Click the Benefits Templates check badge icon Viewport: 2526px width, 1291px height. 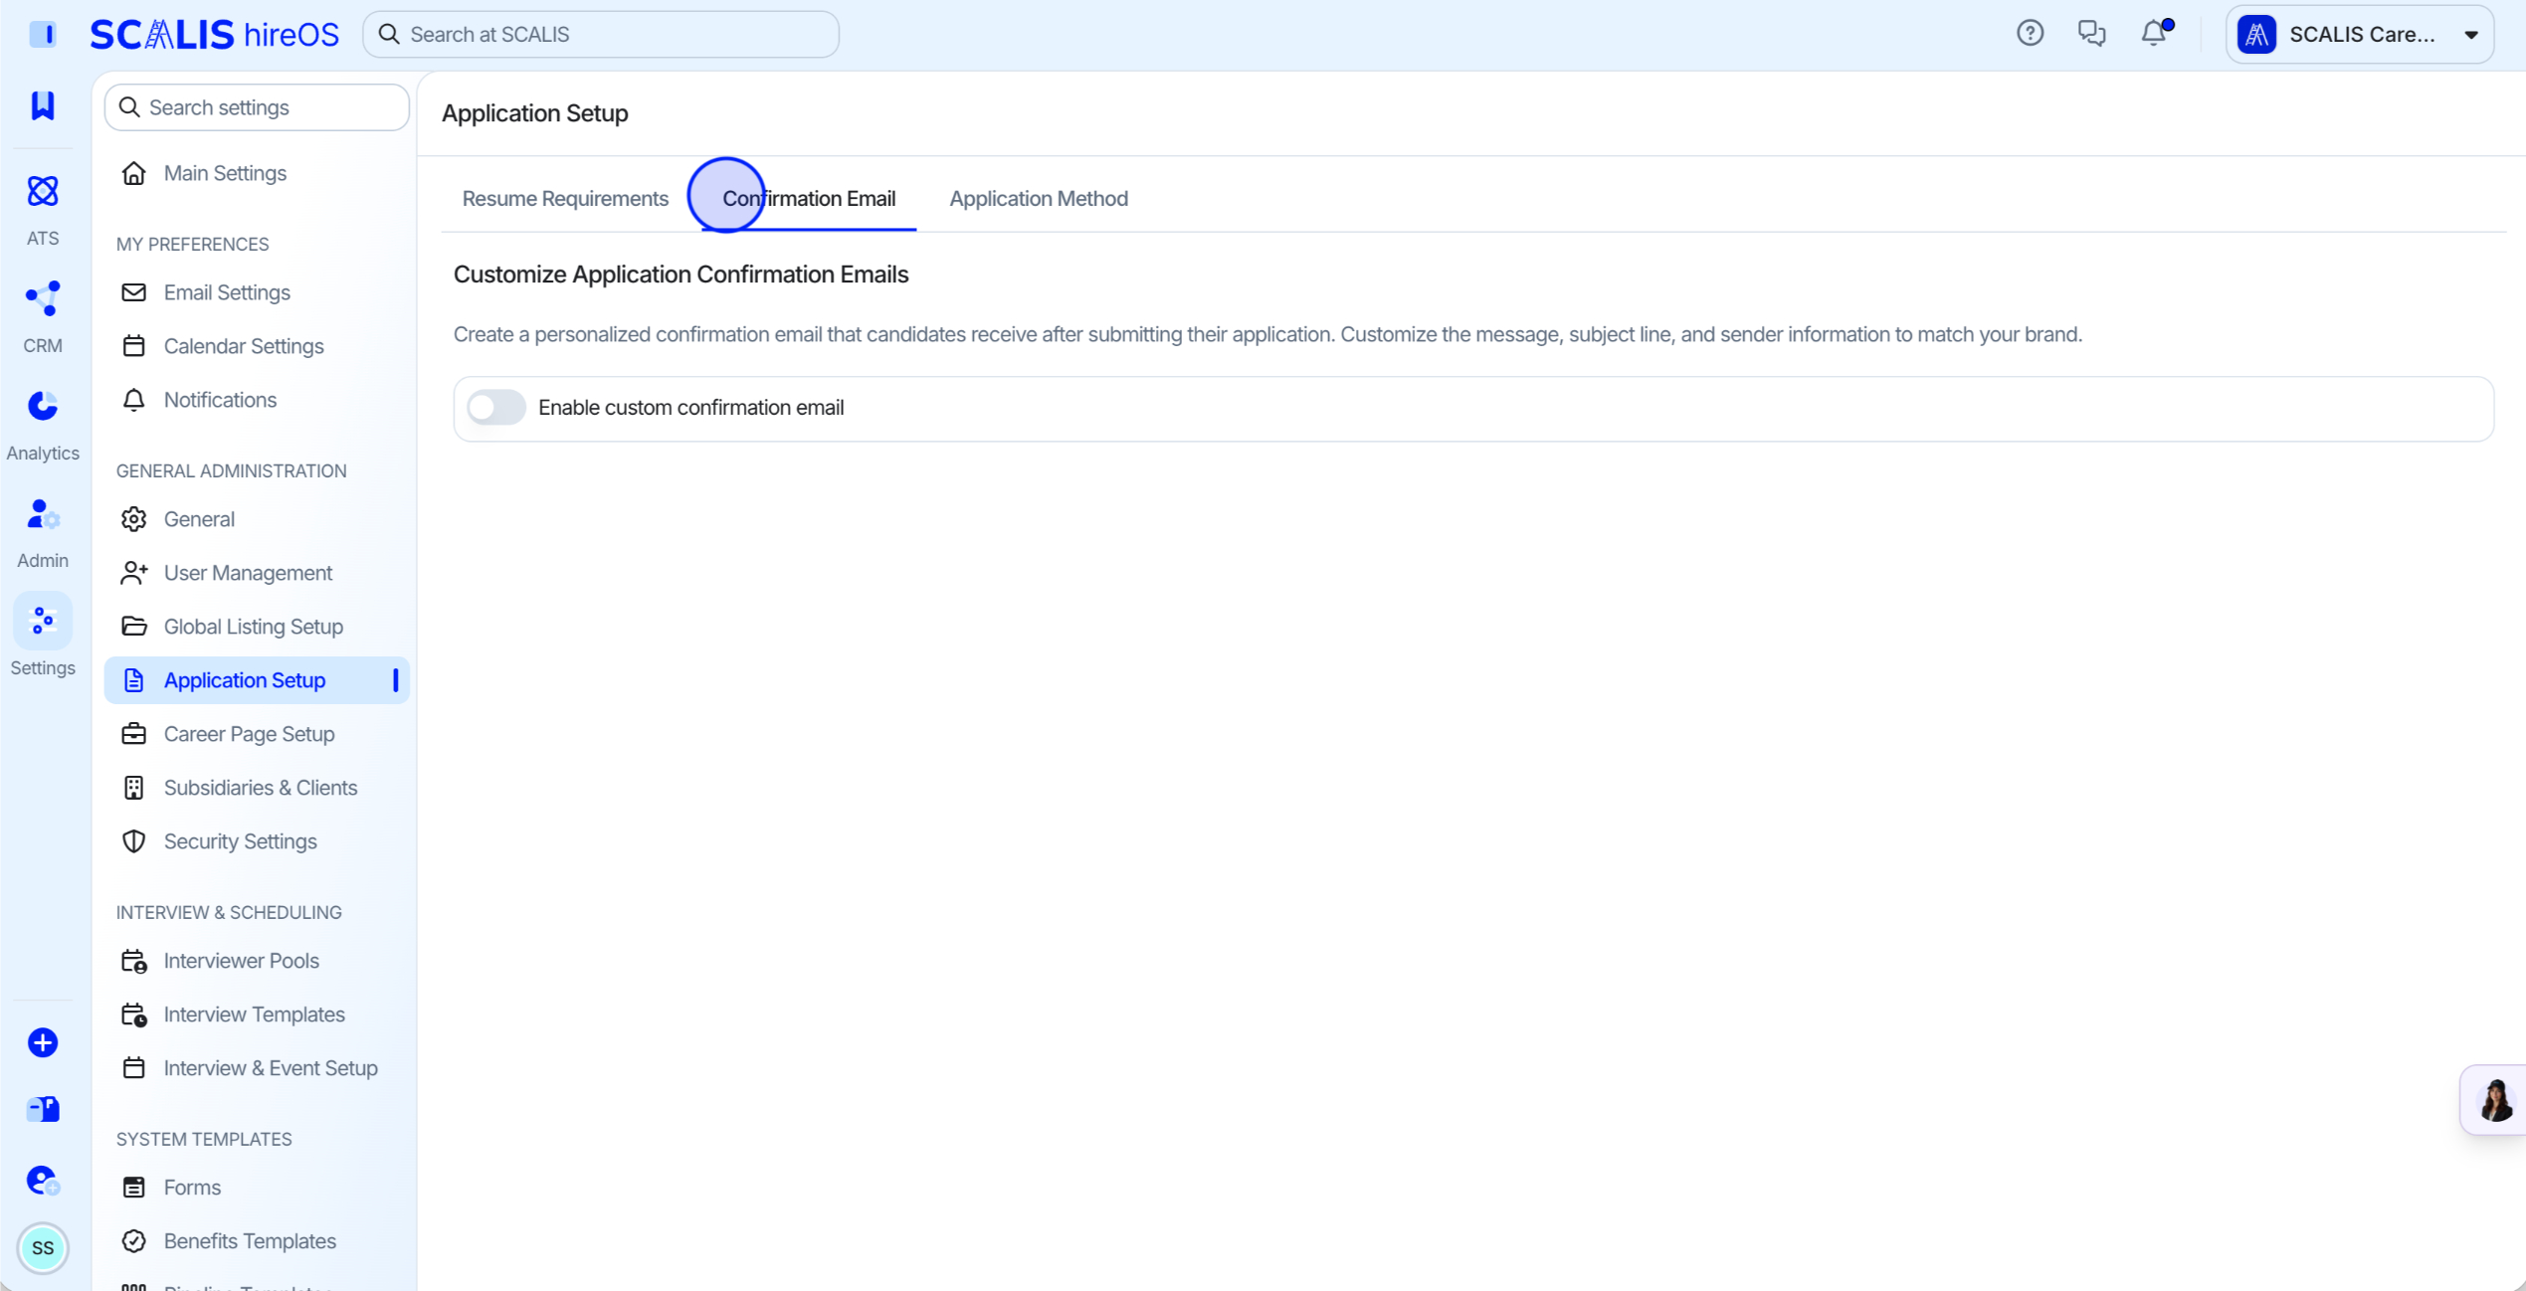coord(133,1241)
